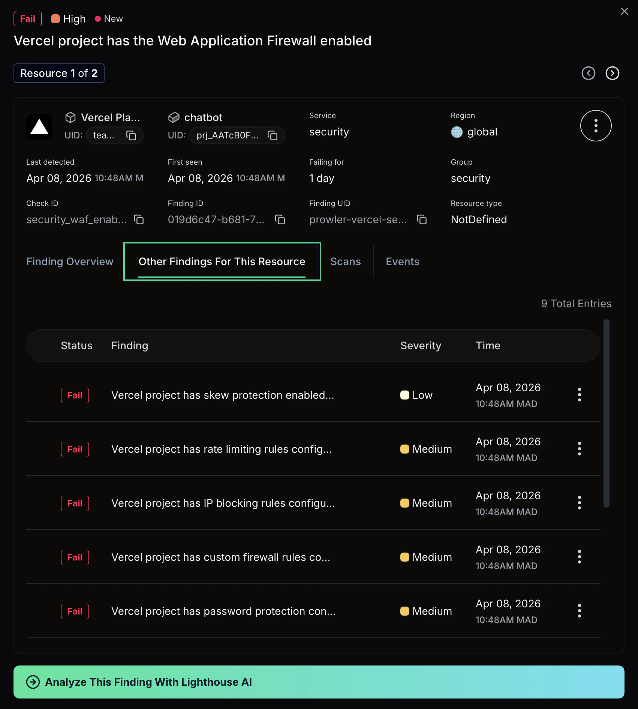Click Fail badge on rate limiting row

[75, 449]
